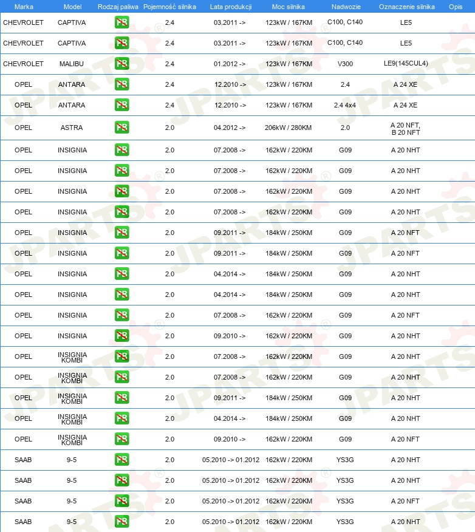Click fuel icon of INSIGNIA 07.2008 A 20 NFT row
Image resolution: width=475 pixels, height=532 pixels.
click(122, 315)
